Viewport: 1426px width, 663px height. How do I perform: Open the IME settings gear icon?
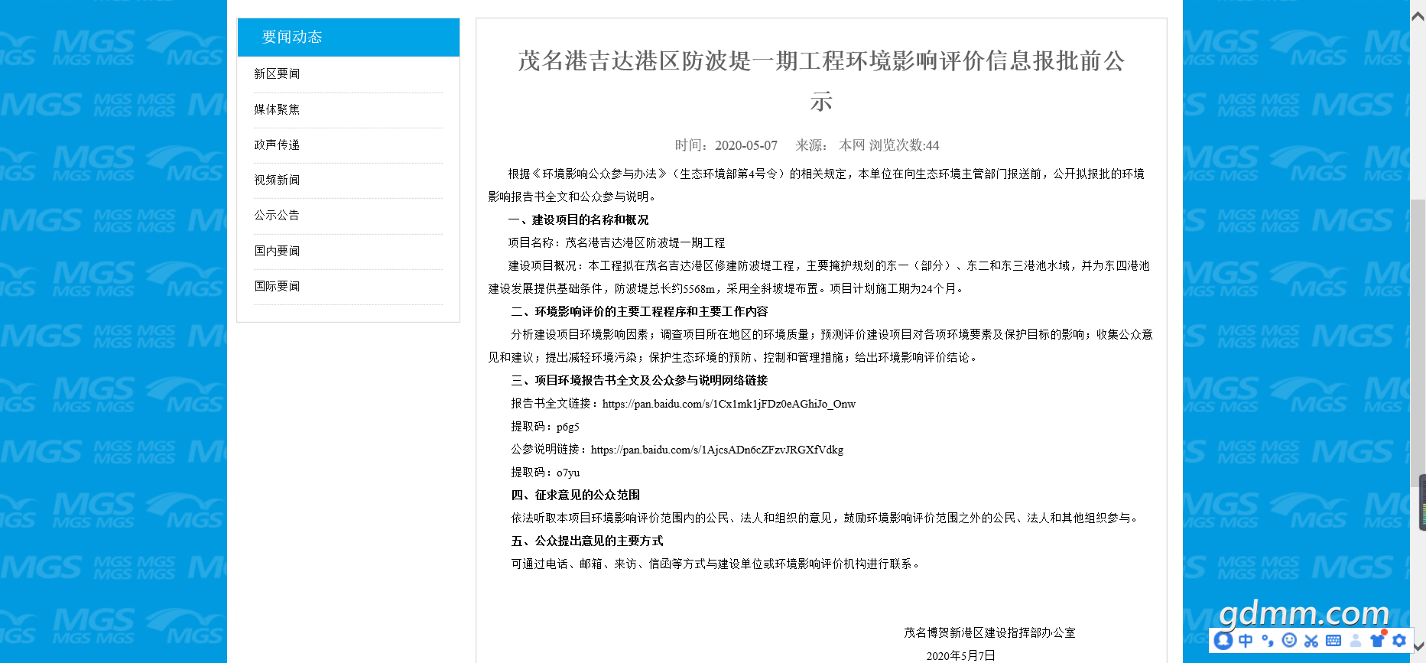tap(1399, 641)
